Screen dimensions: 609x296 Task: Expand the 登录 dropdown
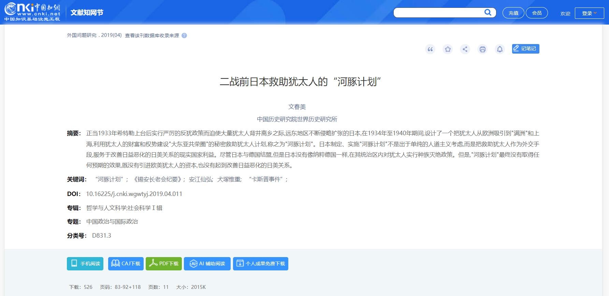[x=589, y=13]
